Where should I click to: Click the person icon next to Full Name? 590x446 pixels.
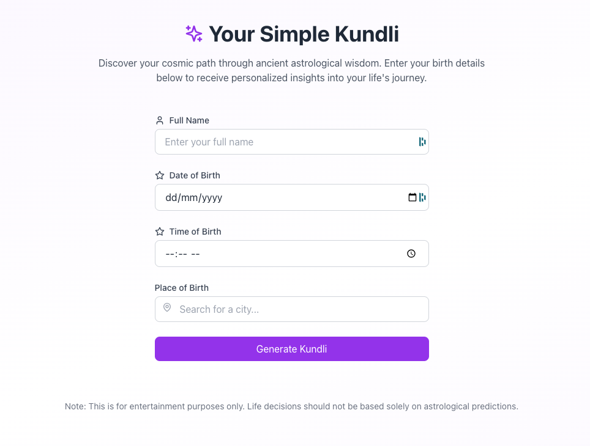point(160,120)
